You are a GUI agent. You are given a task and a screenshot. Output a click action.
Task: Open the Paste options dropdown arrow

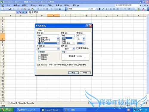pos(35,9)
